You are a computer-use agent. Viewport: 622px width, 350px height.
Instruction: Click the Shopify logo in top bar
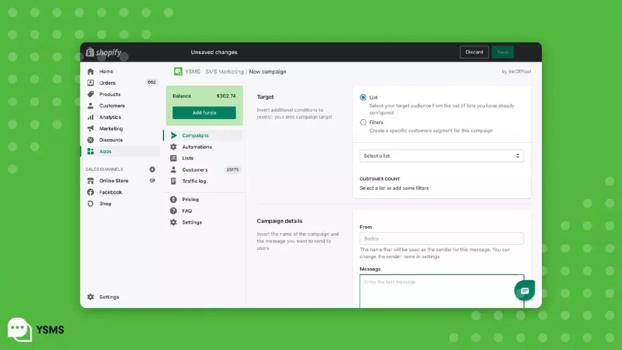click(x=103, y=52)
